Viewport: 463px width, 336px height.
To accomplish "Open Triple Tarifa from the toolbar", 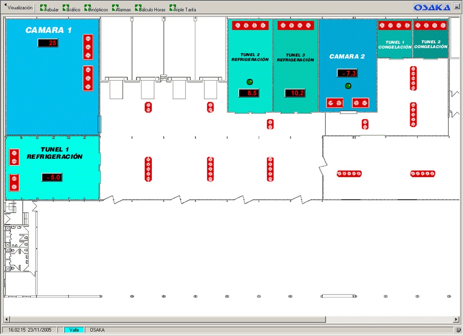I will point(183,9).
